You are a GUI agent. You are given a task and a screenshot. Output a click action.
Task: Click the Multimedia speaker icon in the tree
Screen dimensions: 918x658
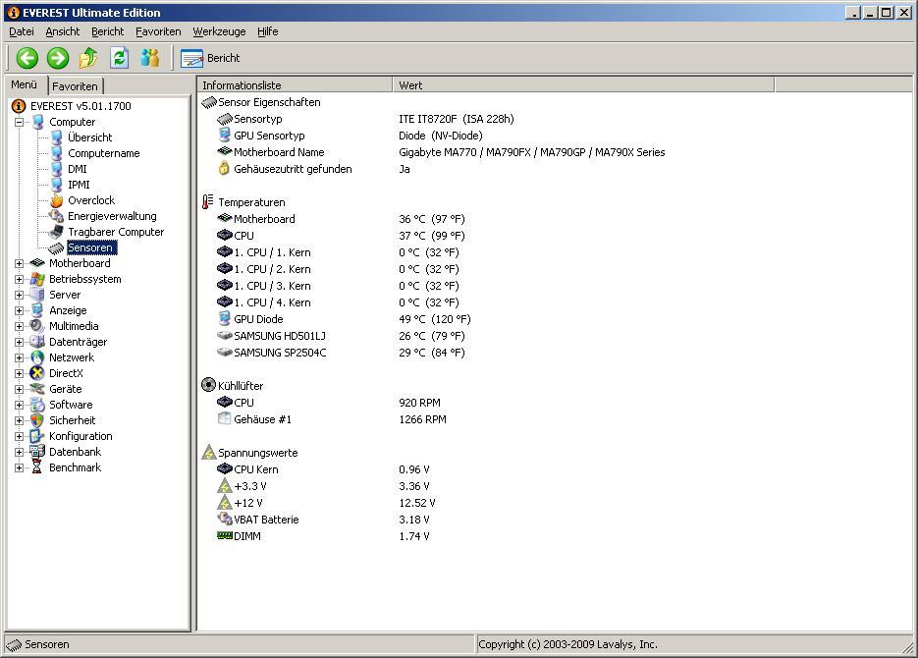coord(37,326)
